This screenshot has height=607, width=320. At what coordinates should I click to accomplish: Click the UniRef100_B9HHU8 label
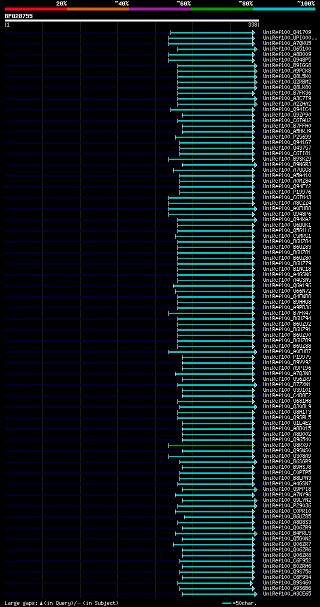(287, 302)
